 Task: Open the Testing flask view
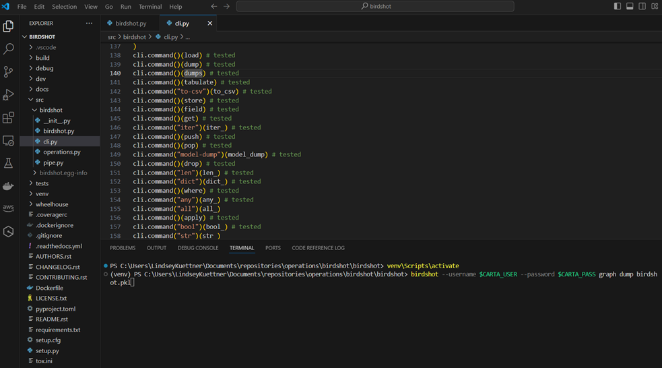(9, 163)
